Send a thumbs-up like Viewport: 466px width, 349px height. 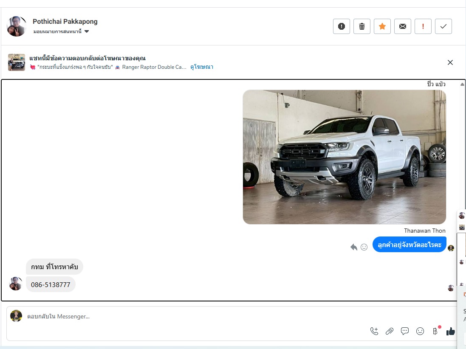pos(450,331)
